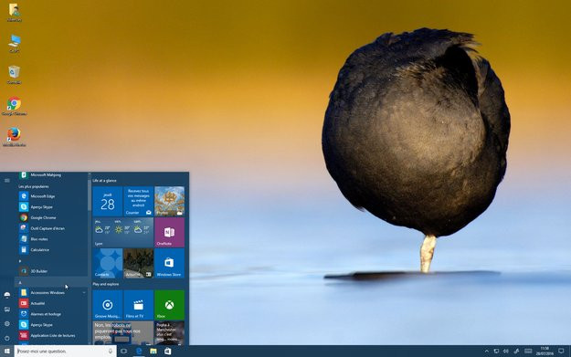Screen dimensions: 571x357
Task: Open the news tile about robots
Action: (123, 333)
